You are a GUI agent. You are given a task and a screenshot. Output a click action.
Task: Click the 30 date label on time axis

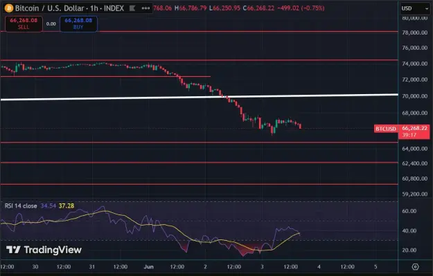click(35, 266)
